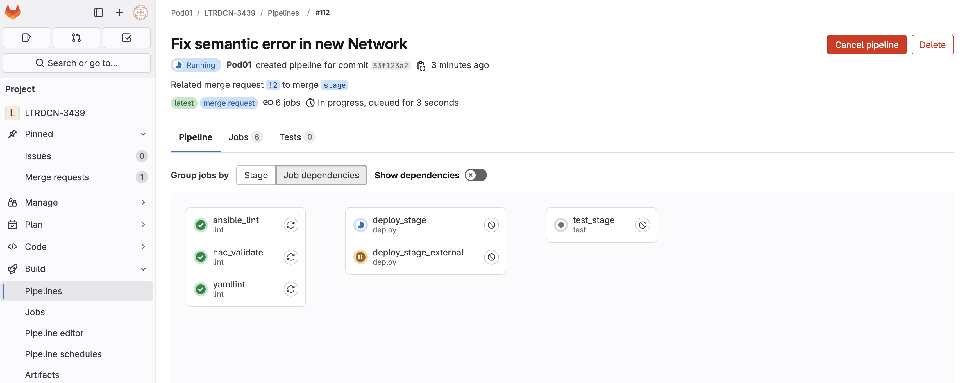This screenshot has width=967, height=383.
Task: Open the Tests tab
Action: pyautogui.click(x=297, y=137)
